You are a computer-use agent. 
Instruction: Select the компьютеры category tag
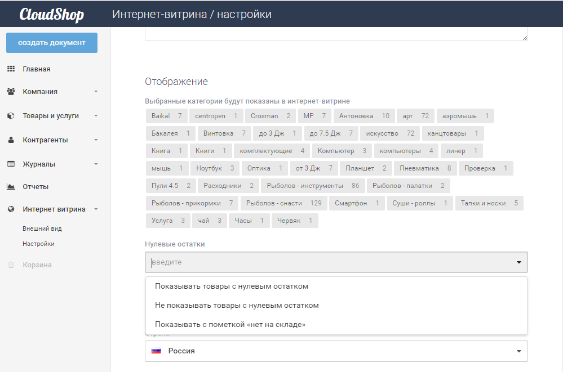pyautogui.click(x=406, y=151)
